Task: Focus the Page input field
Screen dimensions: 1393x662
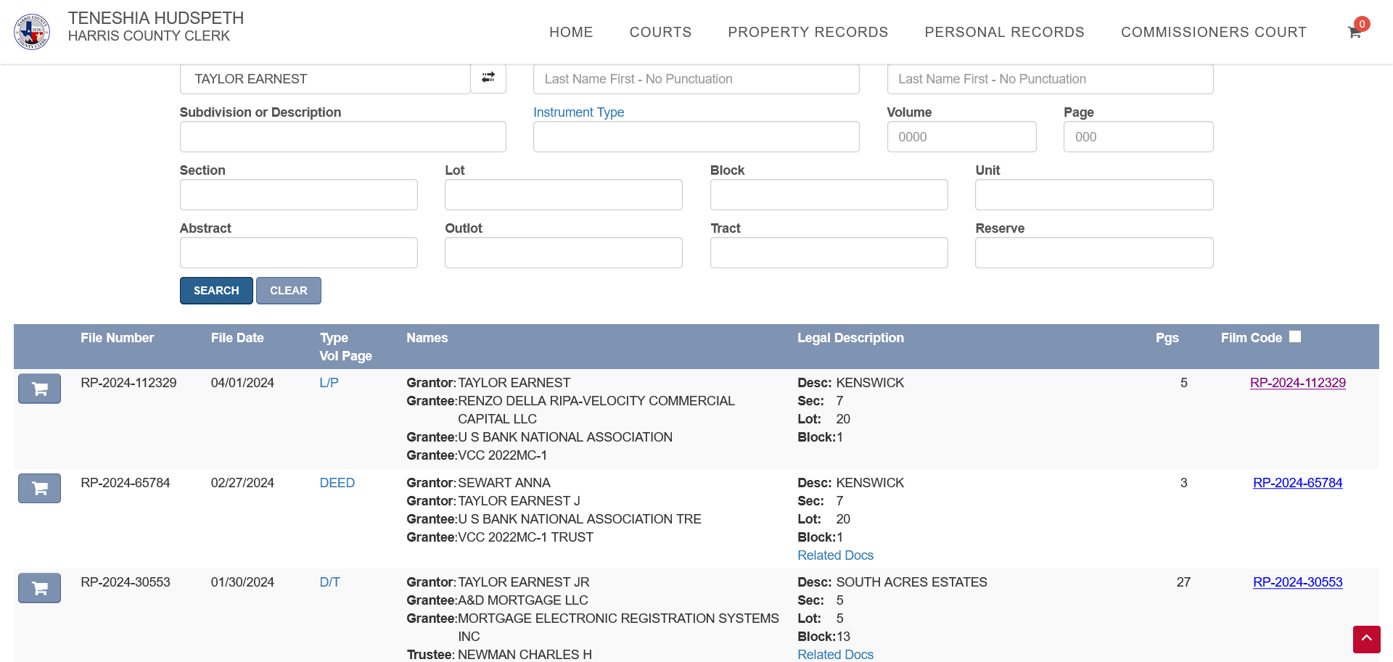Action: 1138,137
